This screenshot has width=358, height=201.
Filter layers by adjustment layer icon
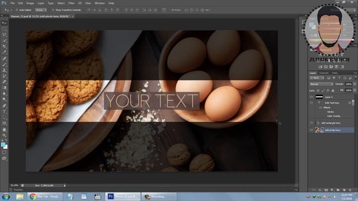[x=334, y=78]
